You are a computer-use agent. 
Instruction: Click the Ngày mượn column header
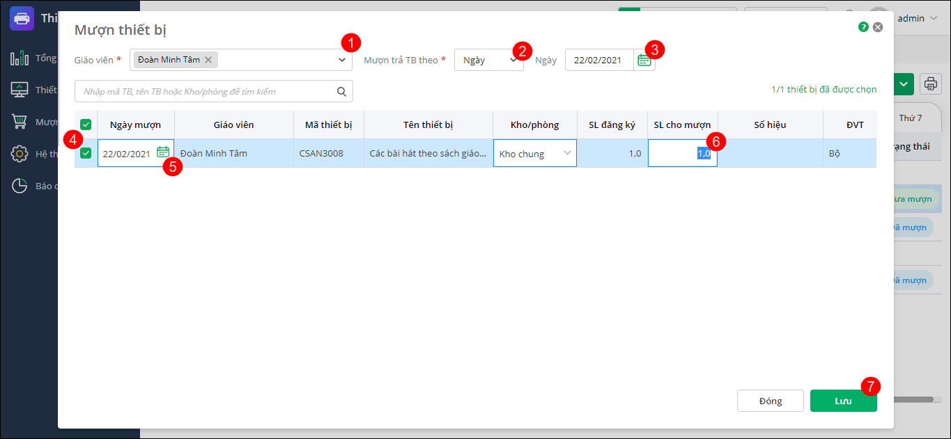tap(136, 125)
